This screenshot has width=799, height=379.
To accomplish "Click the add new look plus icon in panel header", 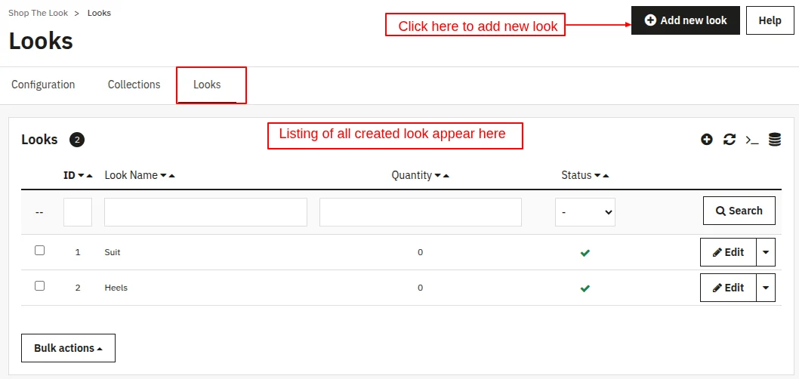I will coord(706,139).
